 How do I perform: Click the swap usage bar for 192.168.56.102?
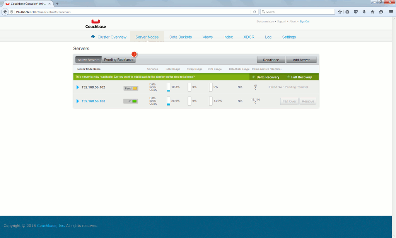coord(189,87)
